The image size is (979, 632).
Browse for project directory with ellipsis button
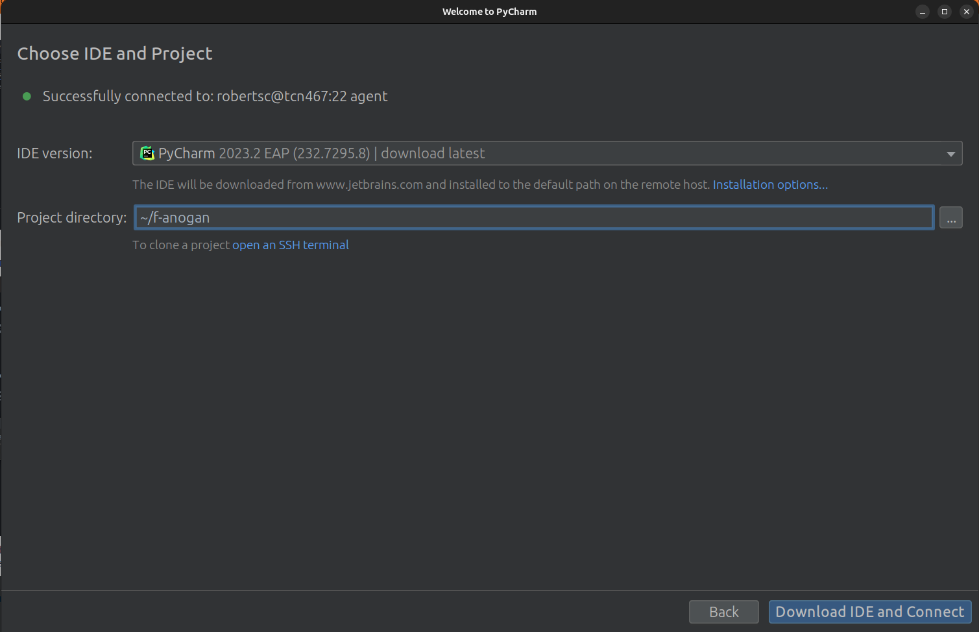click(x=950, y=217)
